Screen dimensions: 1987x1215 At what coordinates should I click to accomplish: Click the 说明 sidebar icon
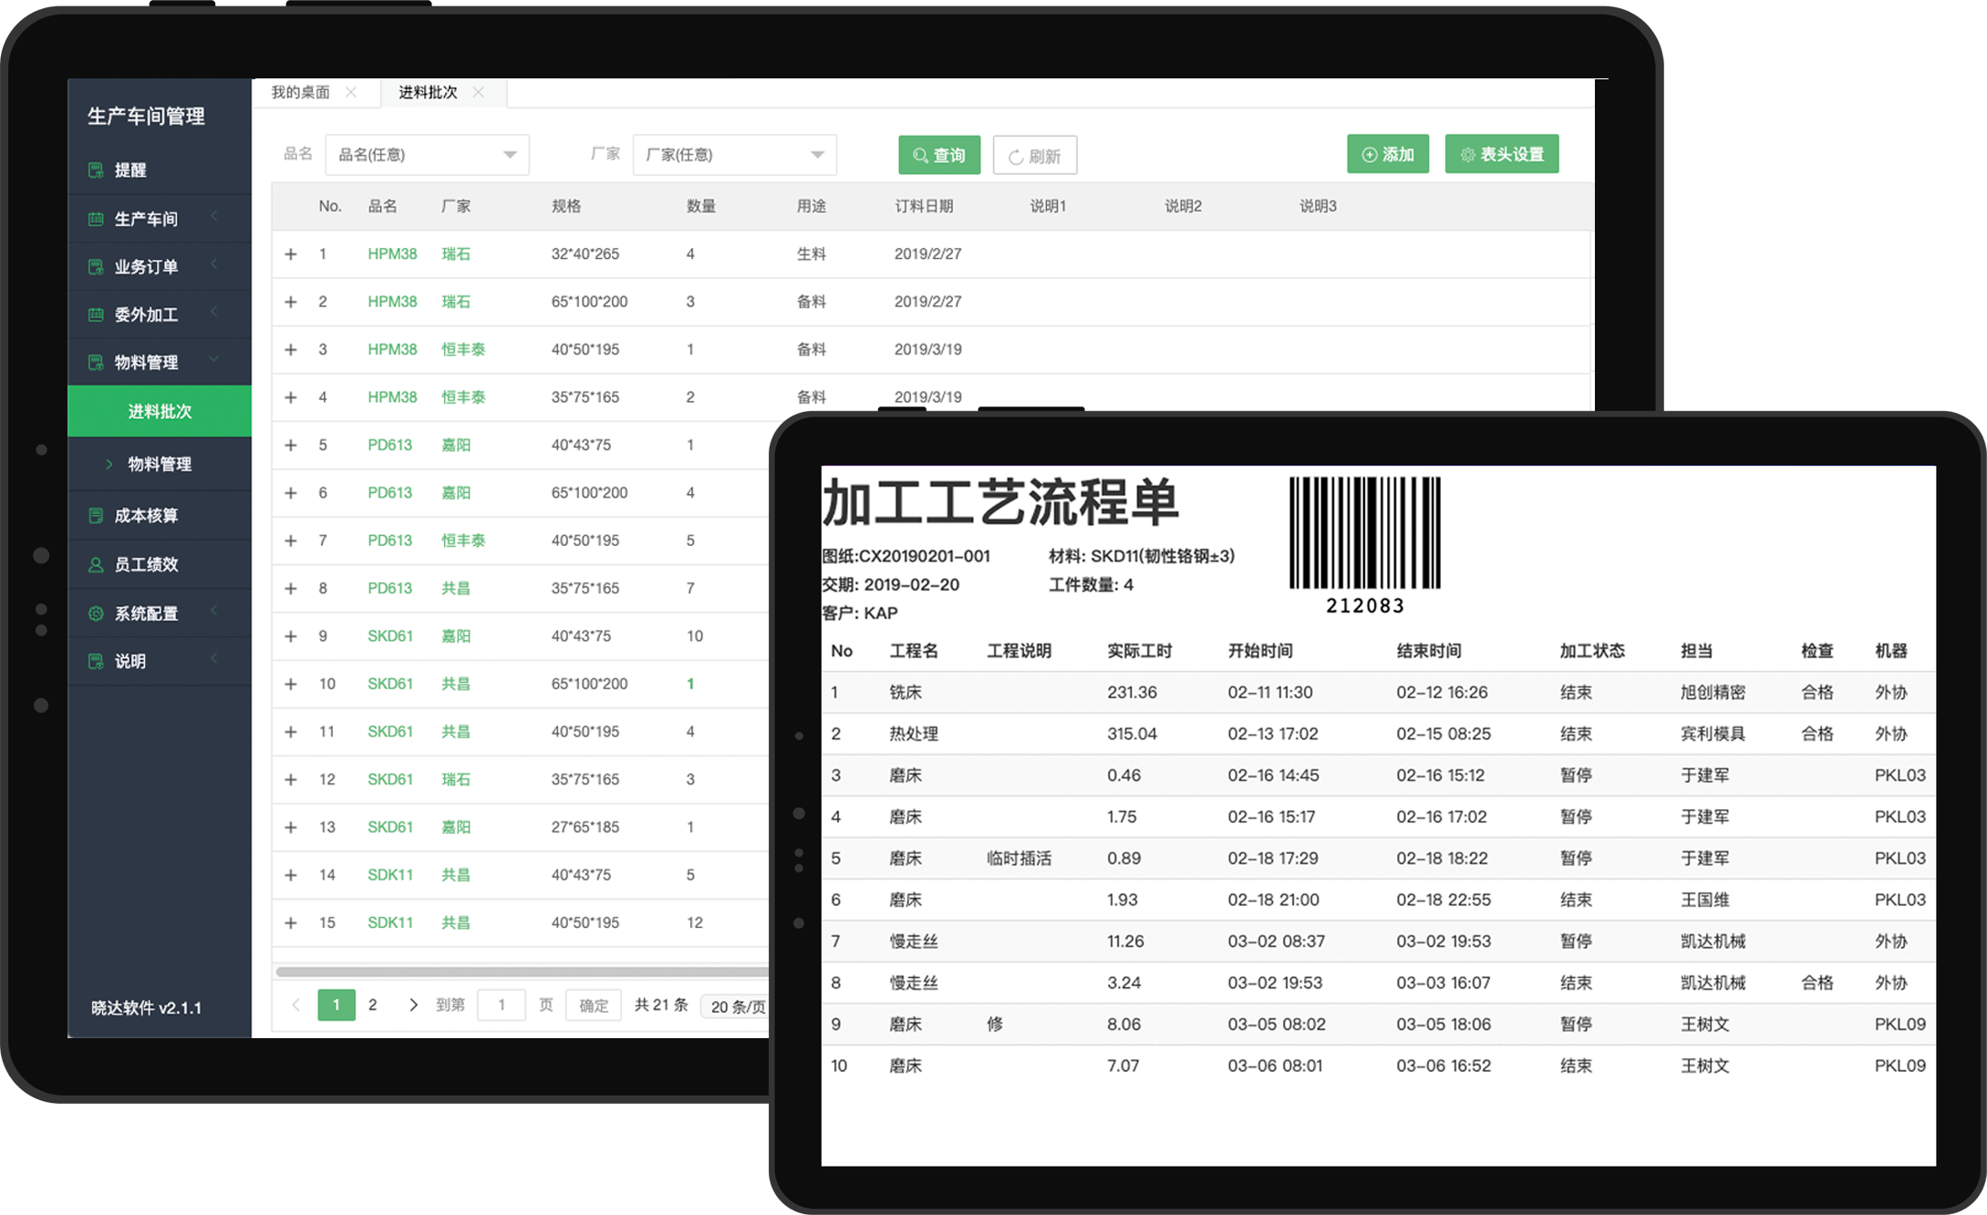[x=96, y=661]
